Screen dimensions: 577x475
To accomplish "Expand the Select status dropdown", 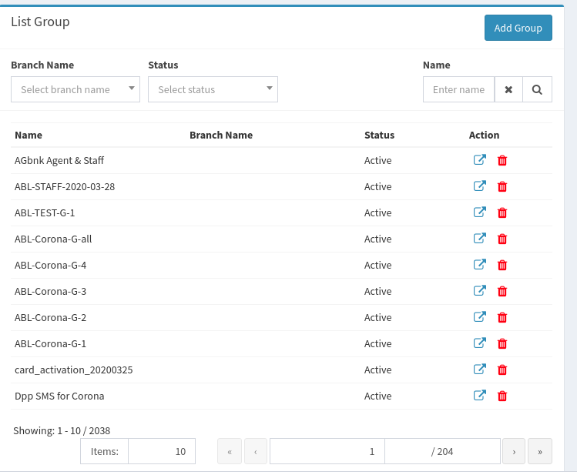I will click(x=213, y=89).
